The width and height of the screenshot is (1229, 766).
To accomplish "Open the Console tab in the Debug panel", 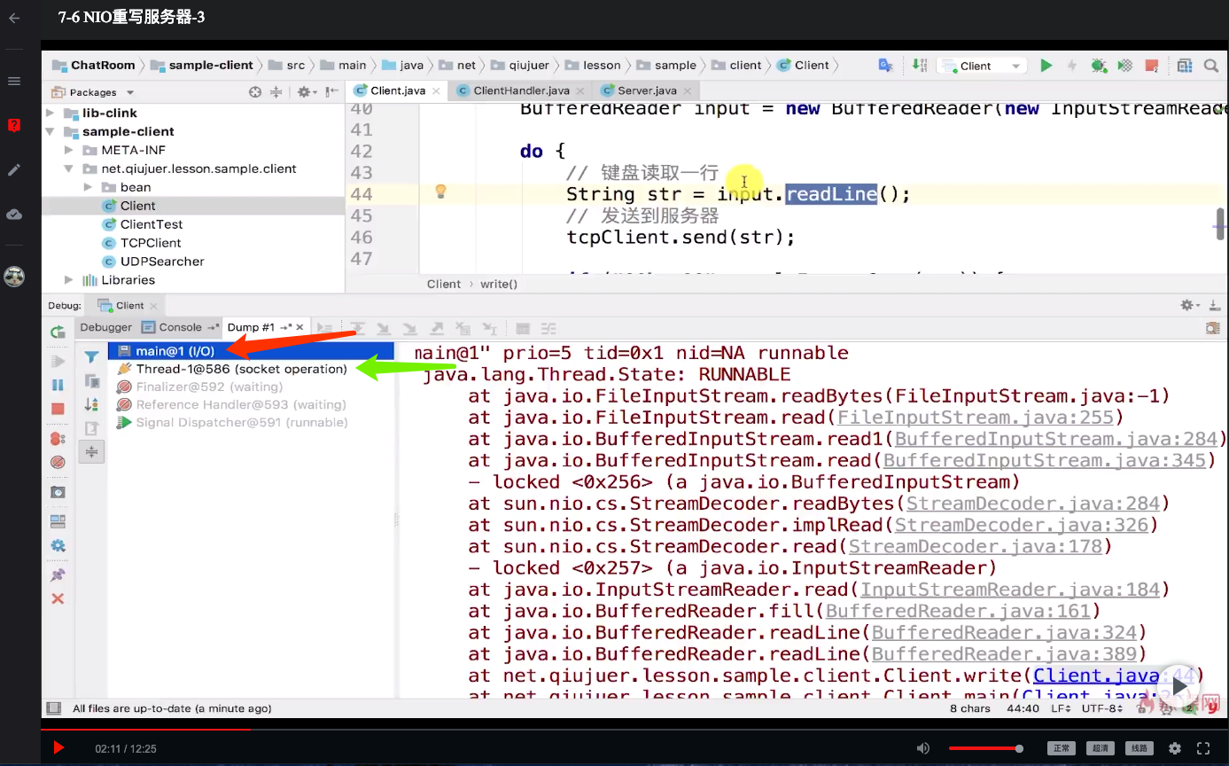I will coord(178,327).
